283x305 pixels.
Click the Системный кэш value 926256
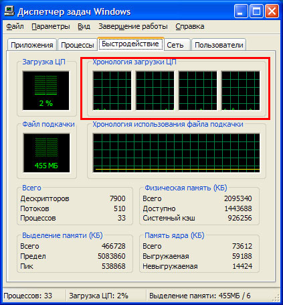click(240, 218)
